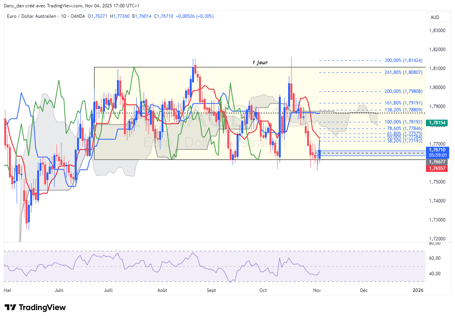The width and height of the screenshot is (455, 319).
Task: Click the 1,73000 price axis label
Action: [437, 220]
